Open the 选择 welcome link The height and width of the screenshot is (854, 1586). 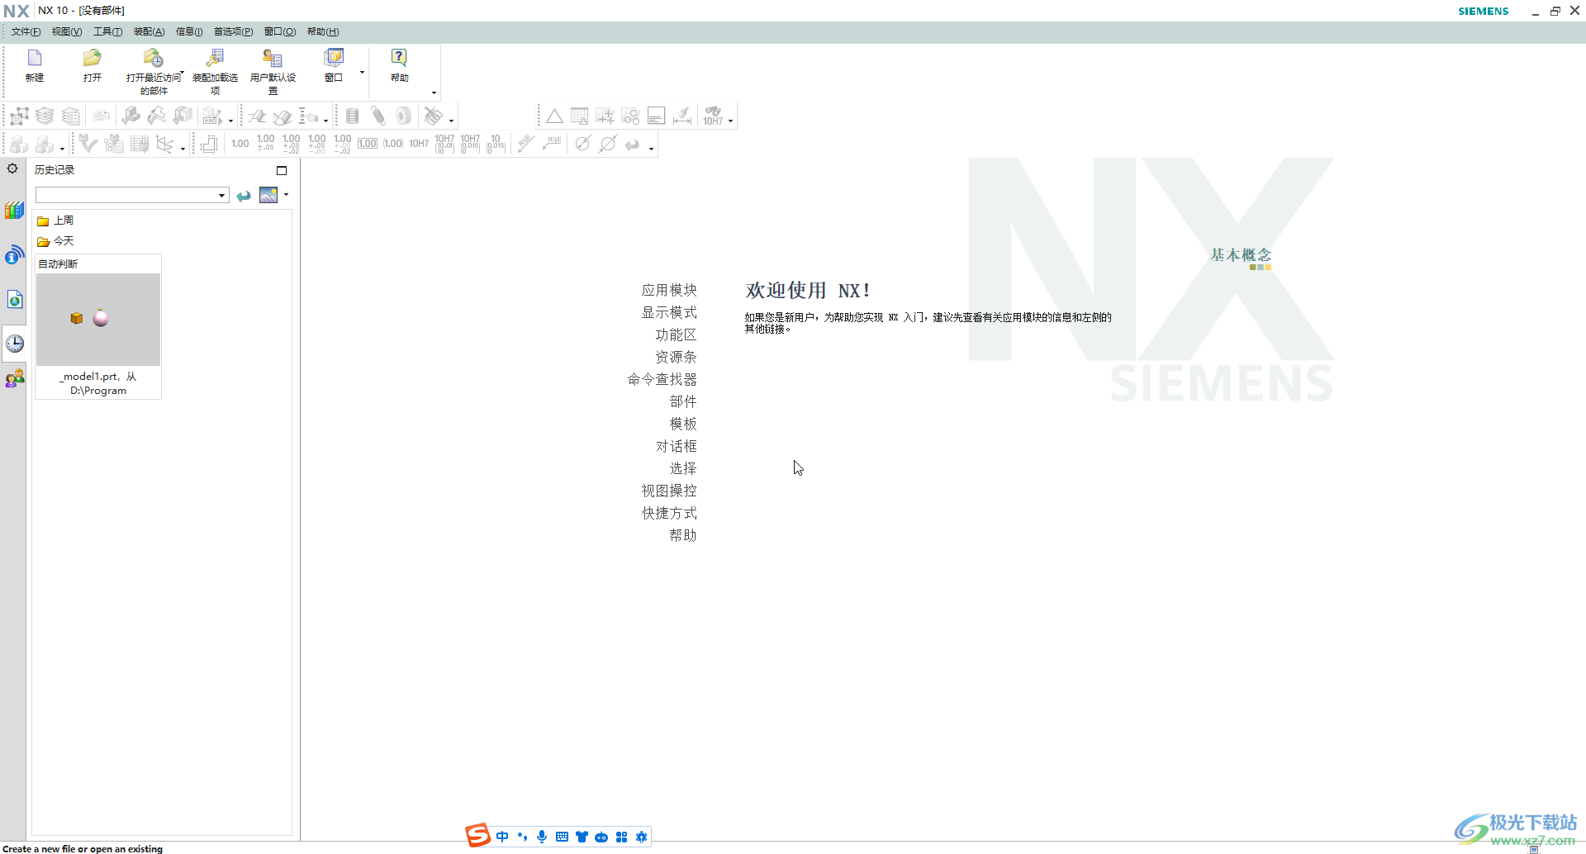(x=683, y=468)
